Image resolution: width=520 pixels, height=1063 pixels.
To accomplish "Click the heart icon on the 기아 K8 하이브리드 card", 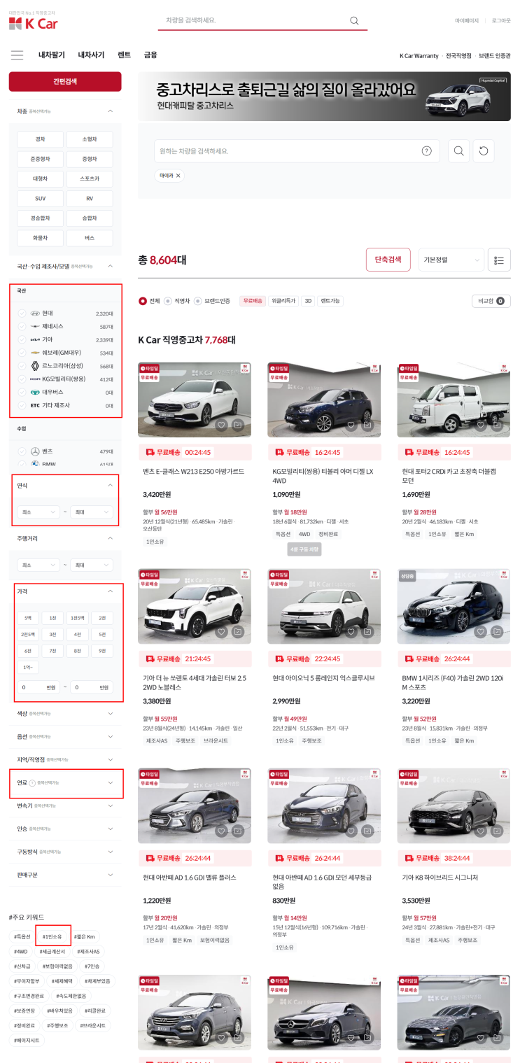I will [480, 831].
